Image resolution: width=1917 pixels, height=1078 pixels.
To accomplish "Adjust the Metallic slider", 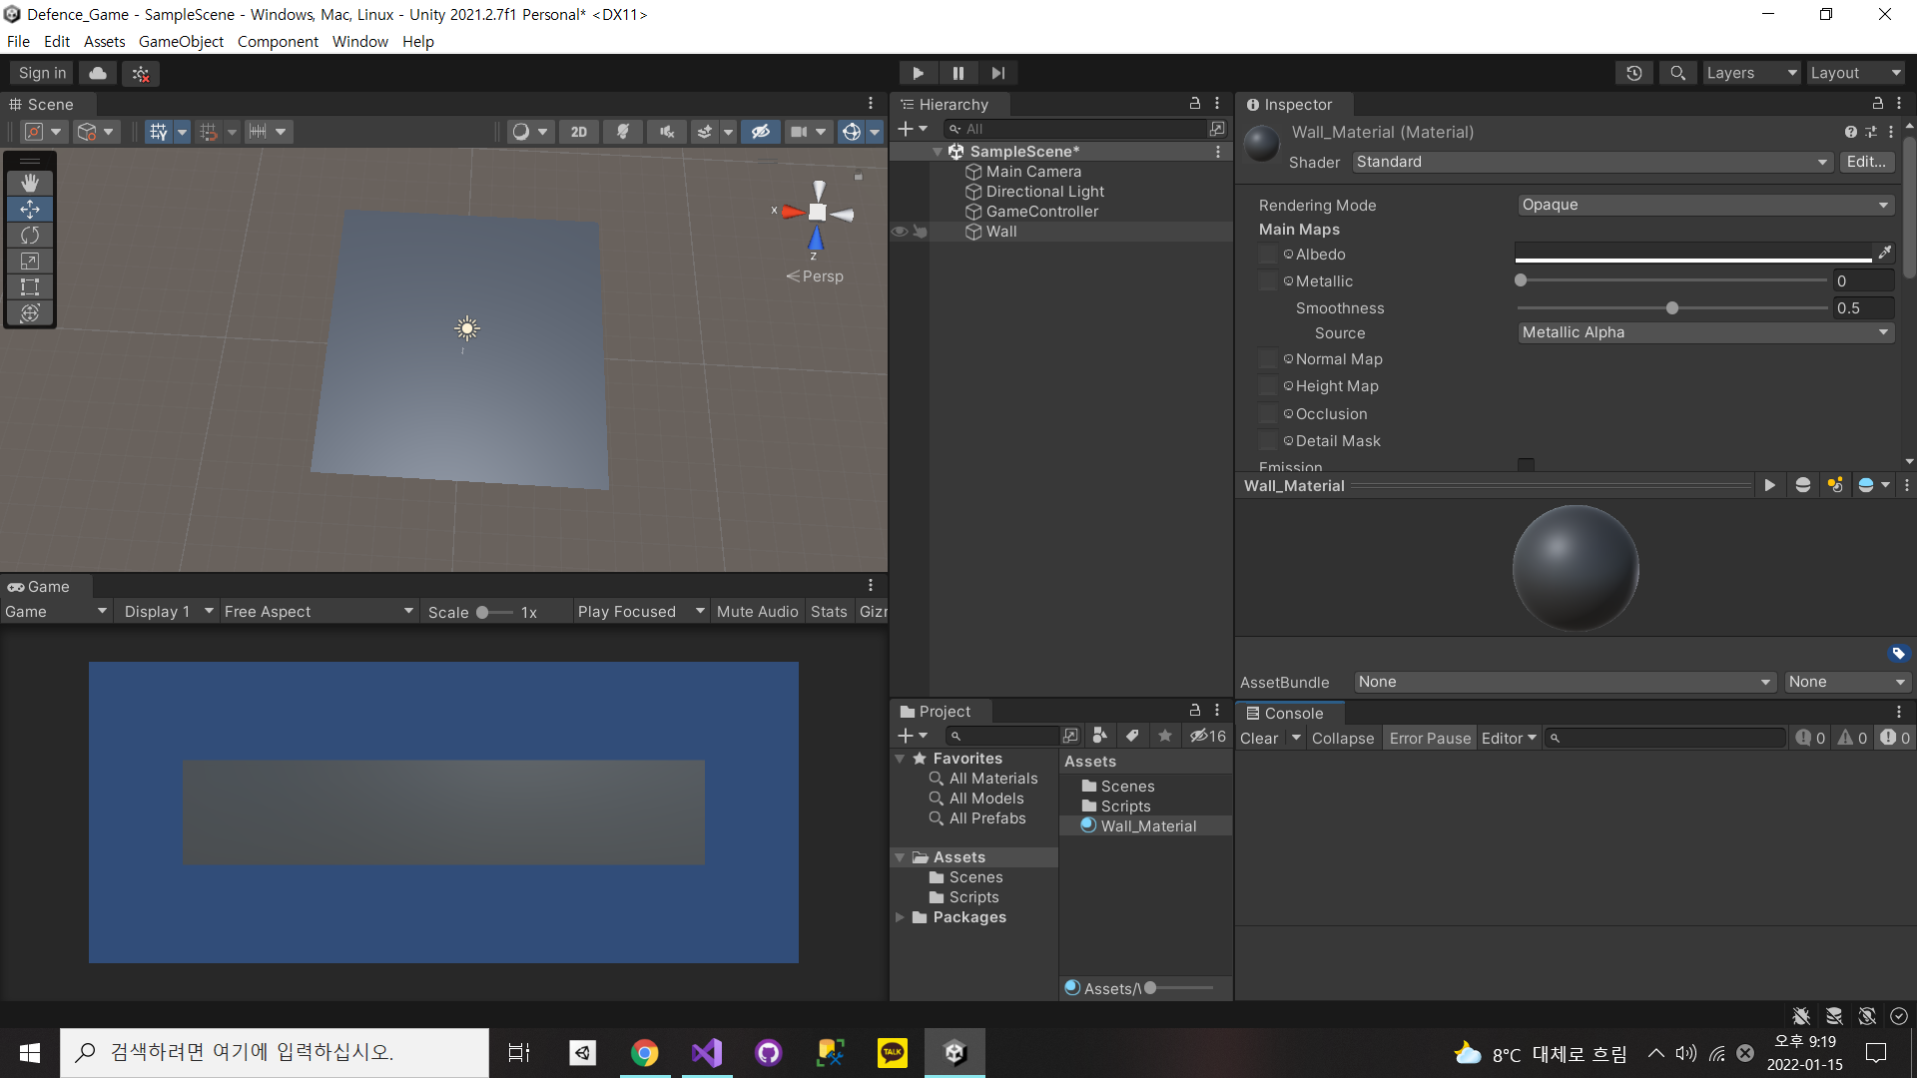I will 1672,281.
